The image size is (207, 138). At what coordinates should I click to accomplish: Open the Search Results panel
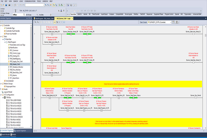click(6, 134)
